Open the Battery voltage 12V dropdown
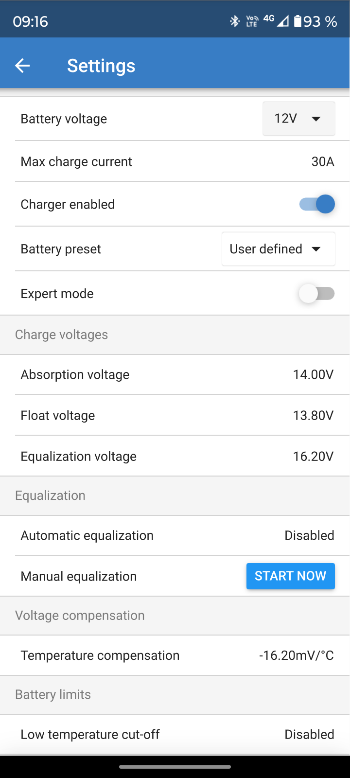Viewport: 350px width, 778px height. click(298, 119)
